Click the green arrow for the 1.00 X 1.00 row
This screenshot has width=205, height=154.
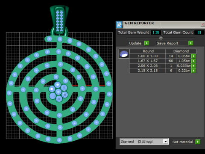point(193,56)
